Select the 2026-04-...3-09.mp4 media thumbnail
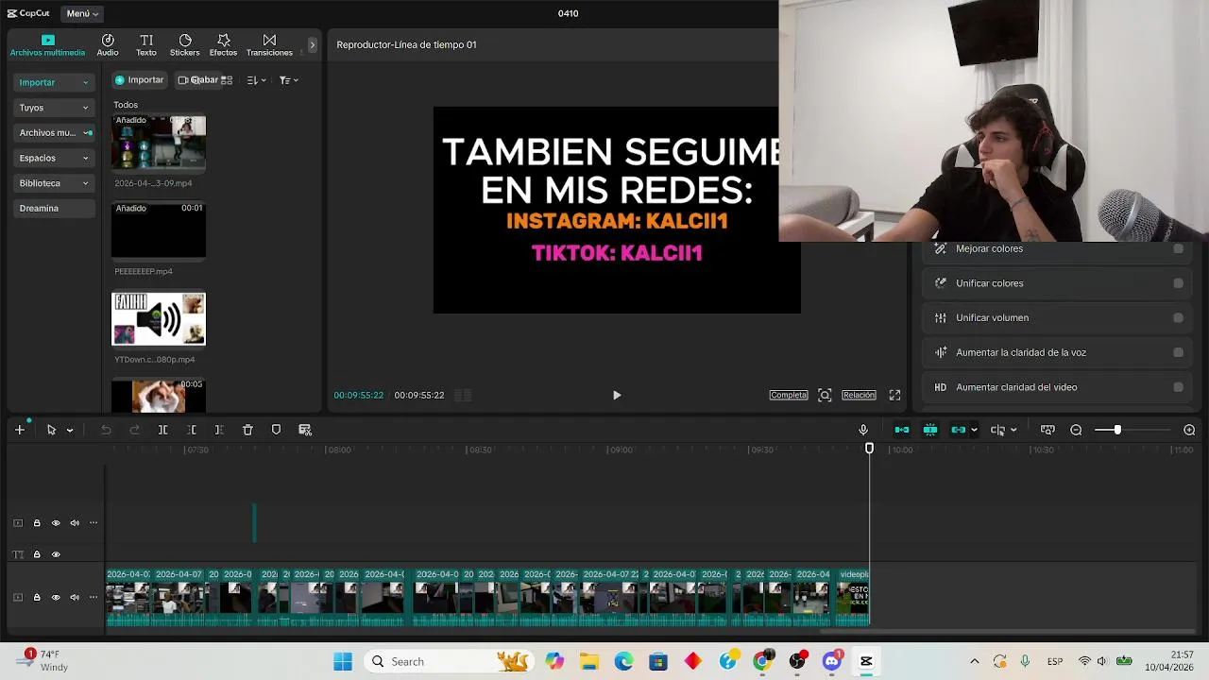Screen dimensions: 1209x680 pyautogui.click(x=159, y=143)
